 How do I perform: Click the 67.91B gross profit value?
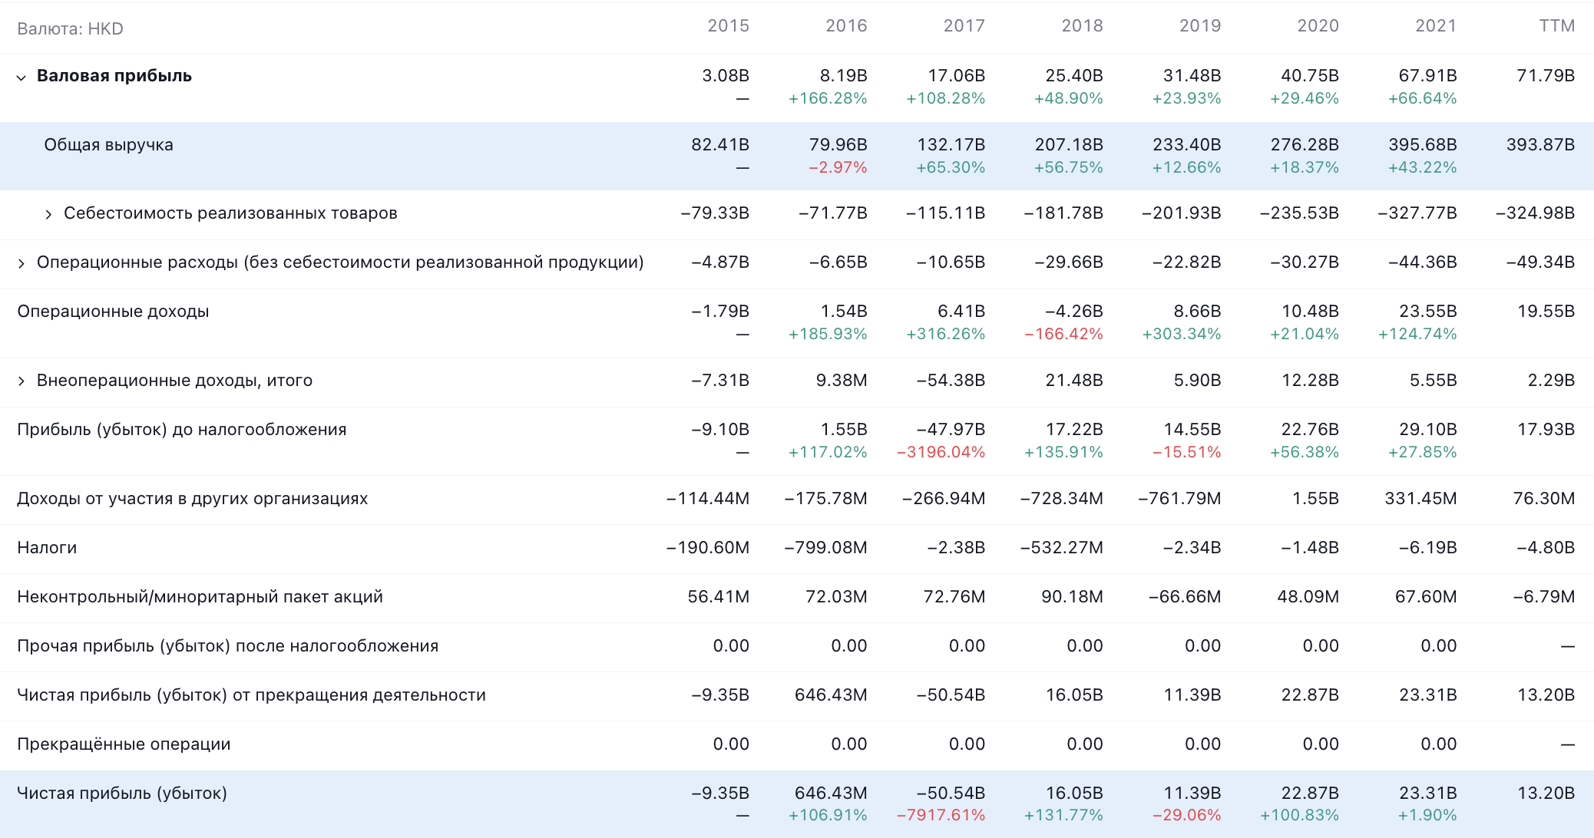pyautogui.click(x=1428, y=76)
